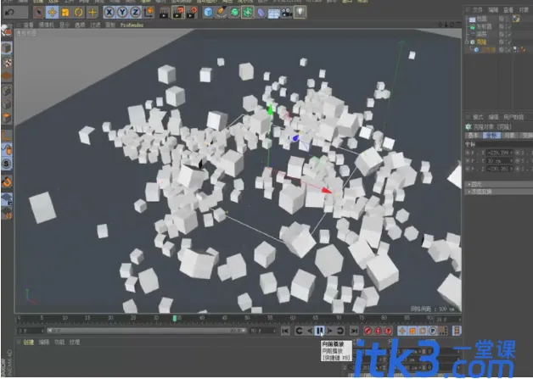Image resolution: width=533 pixels, height=379 pixels.
Task: Open the Spline pen tool
Action: [x=222, y=13]
